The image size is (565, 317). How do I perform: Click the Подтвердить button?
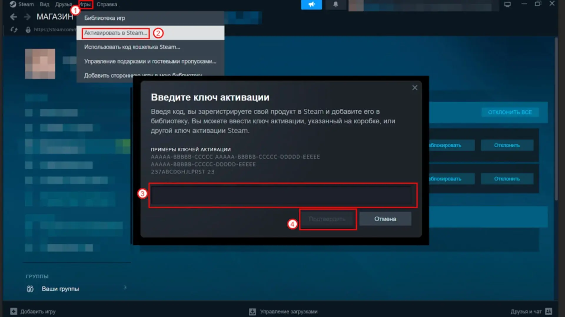tap(327, 219)
